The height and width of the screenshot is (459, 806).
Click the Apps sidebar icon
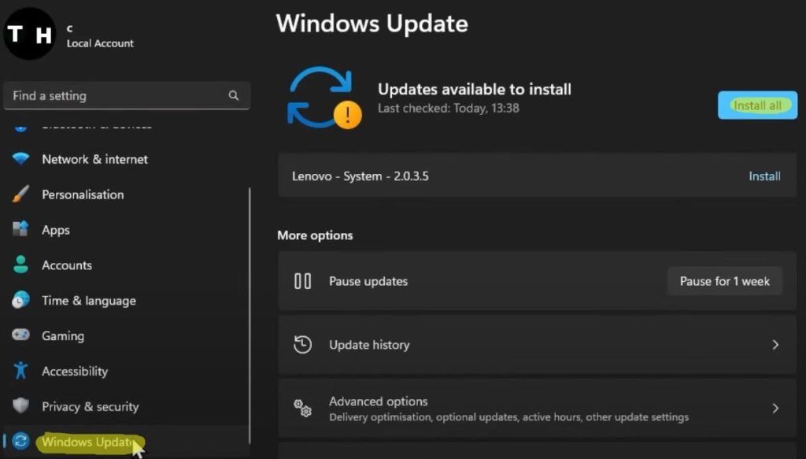tap(20, 229)
